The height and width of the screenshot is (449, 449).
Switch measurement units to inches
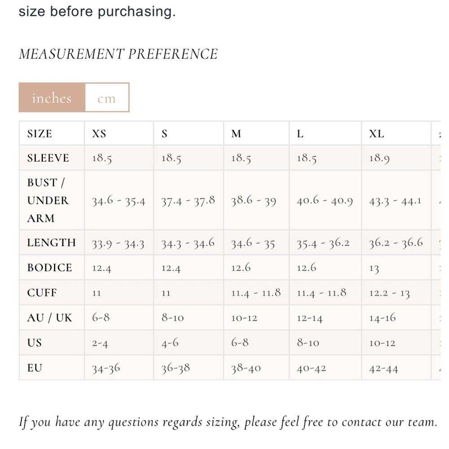[52, 97]
